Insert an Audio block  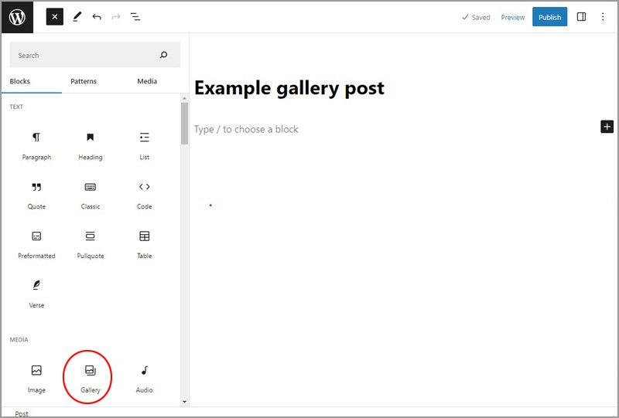click(144, 379)
